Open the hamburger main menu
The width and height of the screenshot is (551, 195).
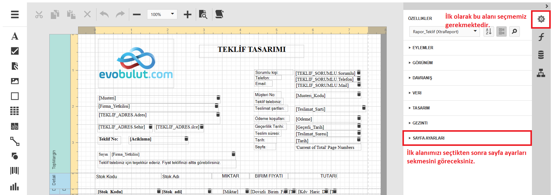coord(15,14)
